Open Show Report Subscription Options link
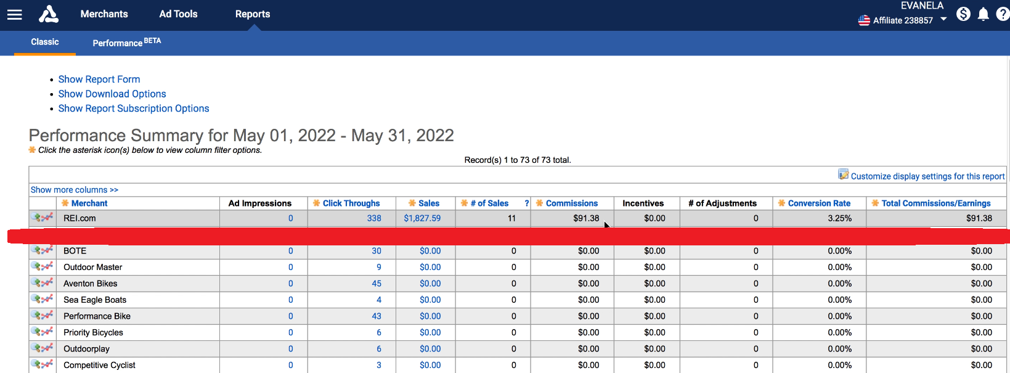1010x373 pixels. (134, 109)
